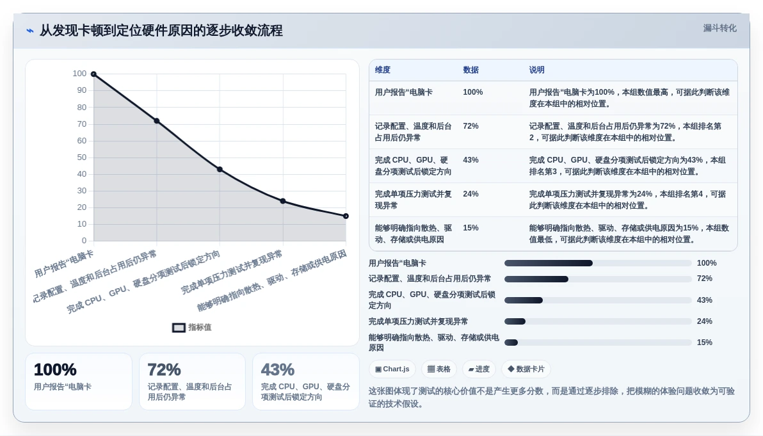The height and width of the screenshot is (436, 763).
Task: Click the 24% table cell
Action: 470,194
